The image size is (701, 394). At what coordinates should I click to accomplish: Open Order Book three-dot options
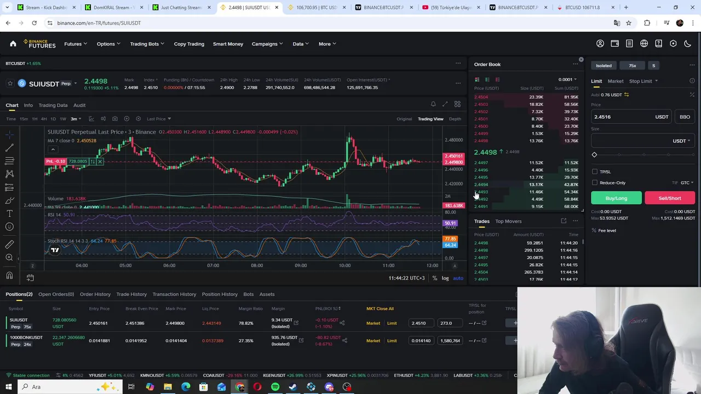tap(575, 64)
